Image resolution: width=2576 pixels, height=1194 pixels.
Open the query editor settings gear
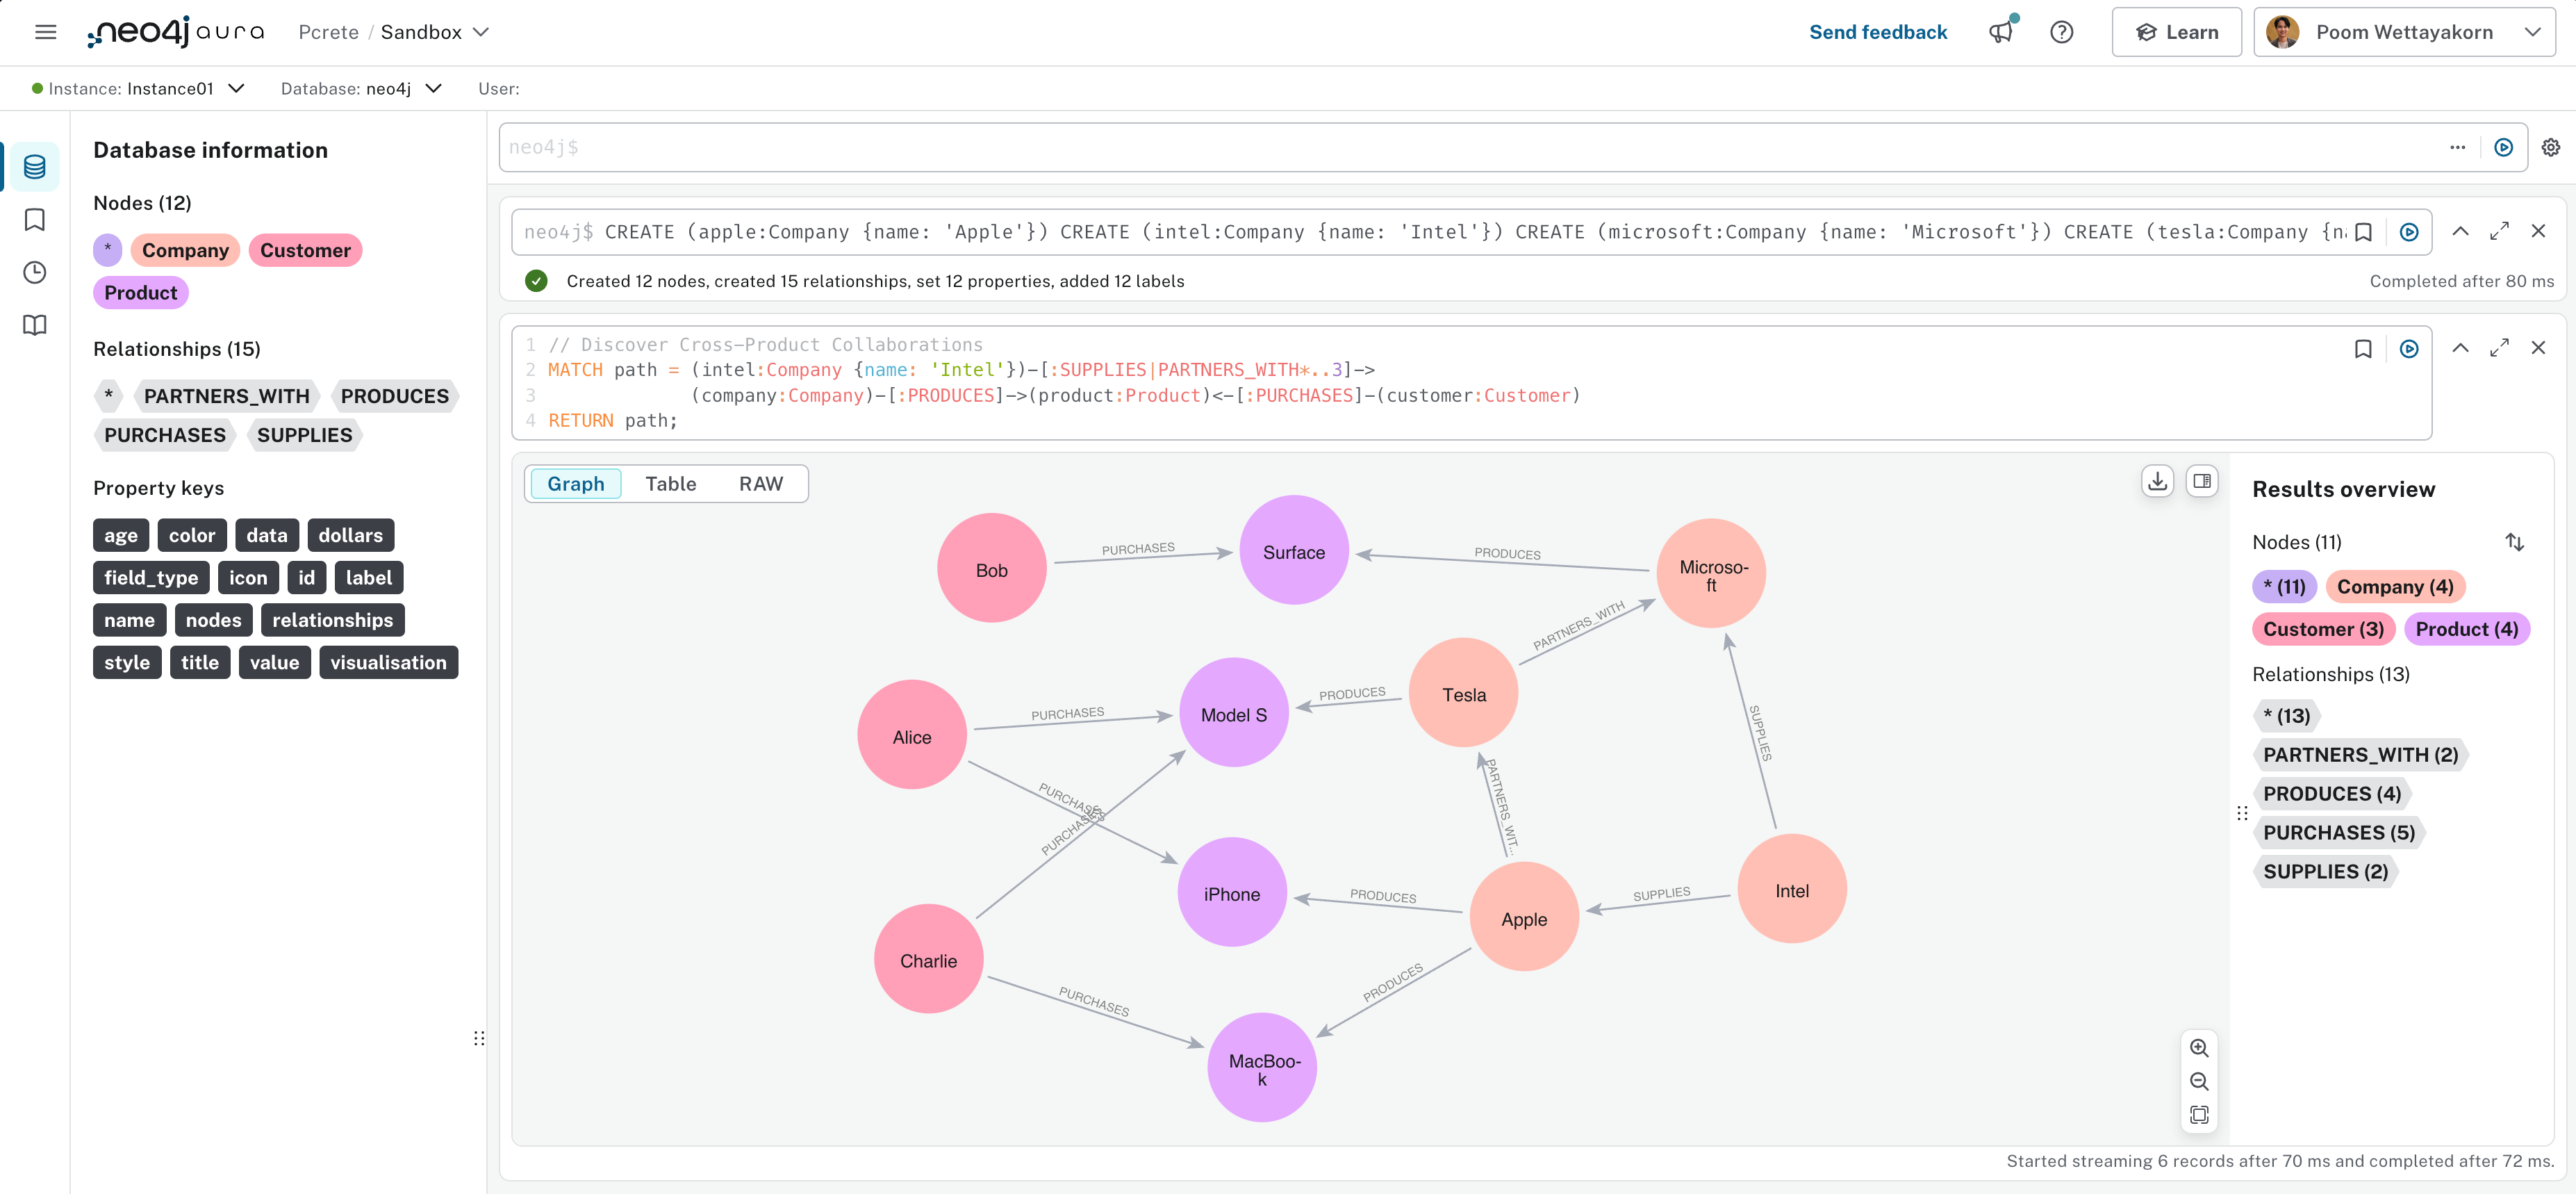point(2550,147)
